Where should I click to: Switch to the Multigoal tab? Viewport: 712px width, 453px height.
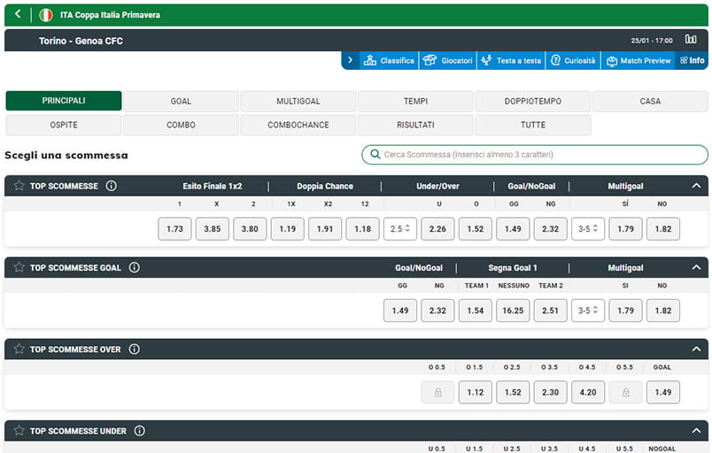click(298, 101)
